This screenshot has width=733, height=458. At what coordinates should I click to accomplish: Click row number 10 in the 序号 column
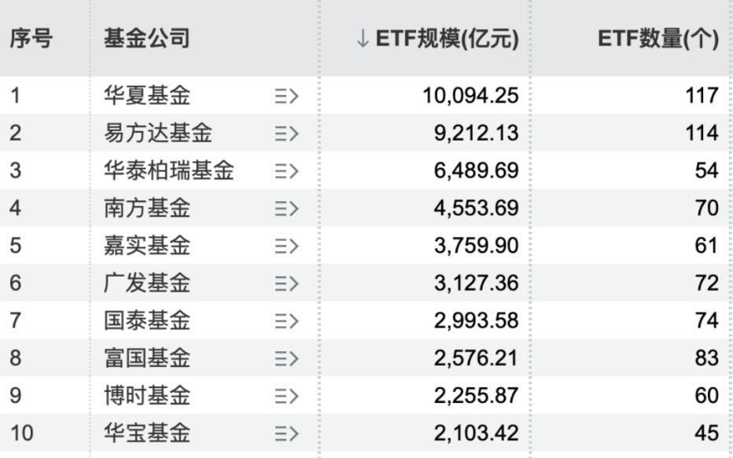coord(22,433)
